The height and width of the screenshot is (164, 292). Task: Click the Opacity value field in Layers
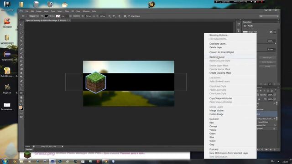tap(270, 95)
